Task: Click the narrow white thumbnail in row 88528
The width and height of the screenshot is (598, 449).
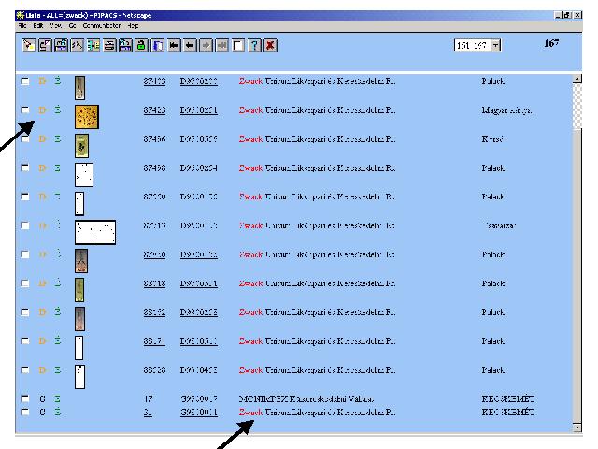Action: click(79, 377)
